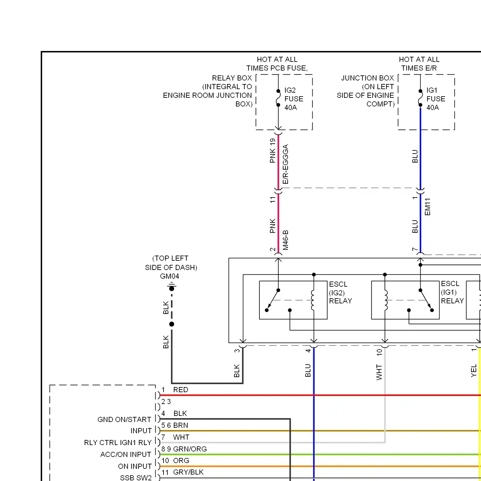481x481 pixels.
Task: Click the 1 RED wire label
Action: [x=175, y=390]
